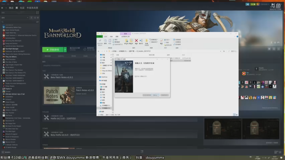This screenshot has width=285, height=160.
Task: Click the cancel button in installer dialog
Action: tap(165, 95)
